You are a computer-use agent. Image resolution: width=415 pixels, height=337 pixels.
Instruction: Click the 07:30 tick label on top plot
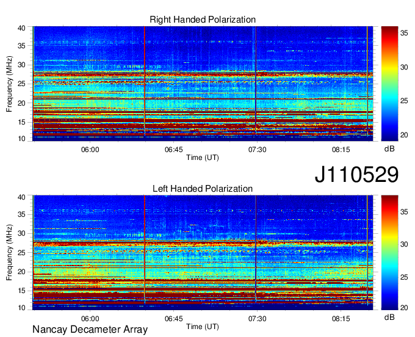pyautogui.click(x=258, y=150)
